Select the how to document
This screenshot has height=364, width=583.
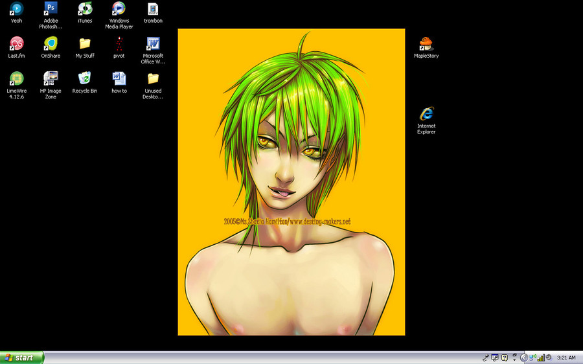point(119,82)
